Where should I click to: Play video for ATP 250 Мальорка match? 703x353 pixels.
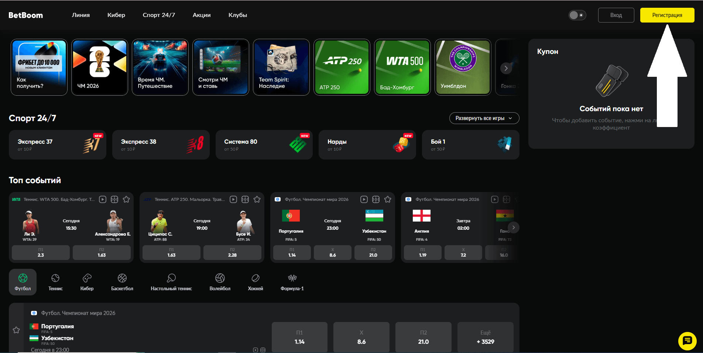coord(233,199)
